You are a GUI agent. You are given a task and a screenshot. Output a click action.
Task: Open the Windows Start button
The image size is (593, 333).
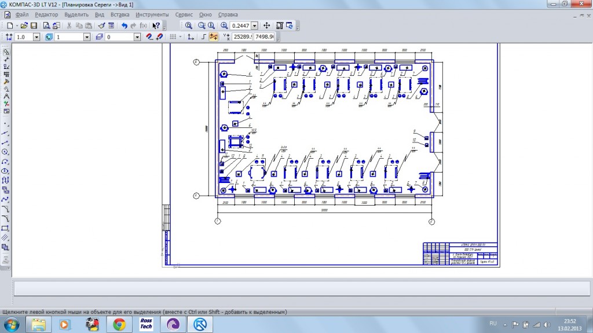(11, 324)
